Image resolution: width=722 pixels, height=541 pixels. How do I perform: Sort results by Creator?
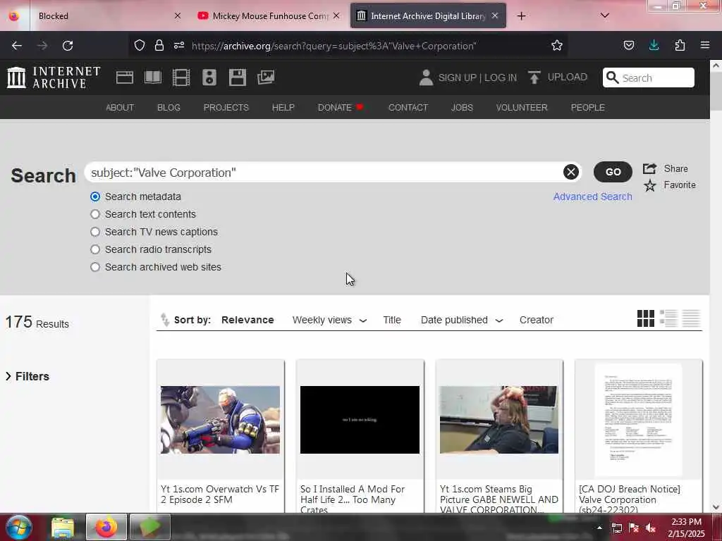coord(536,320)
